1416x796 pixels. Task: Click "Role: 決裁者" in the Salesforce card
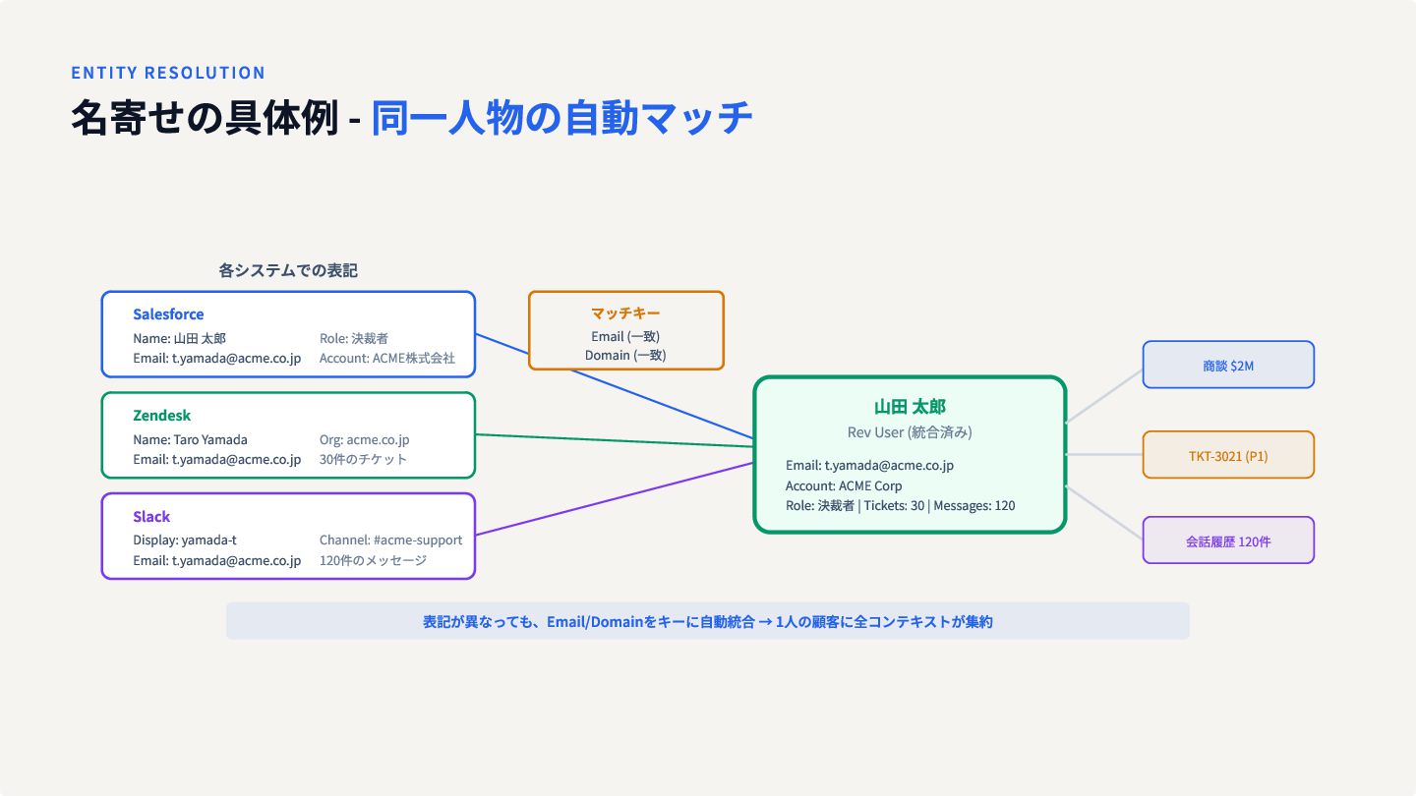tap(353, 338)
